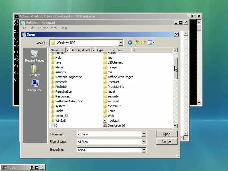
Task: Open Notepad Edit menu
Action: click(x=32, y=28)
